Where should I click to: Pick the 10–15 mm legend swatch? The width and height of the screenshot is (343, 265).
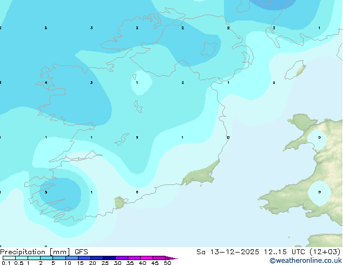tap(71, 258)
